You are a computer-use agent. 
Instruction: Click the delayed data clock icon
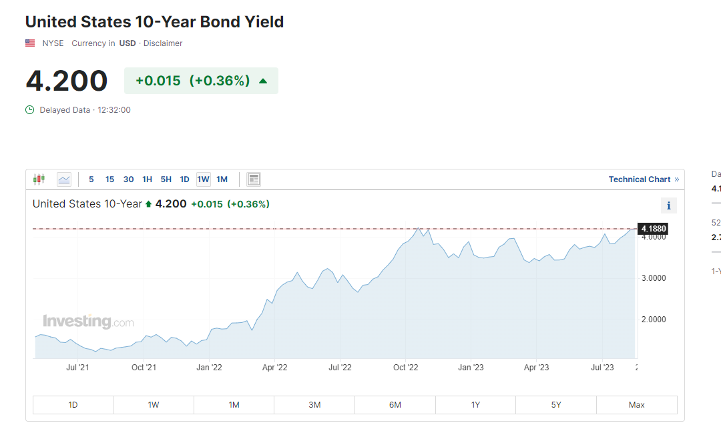point(29,110)
